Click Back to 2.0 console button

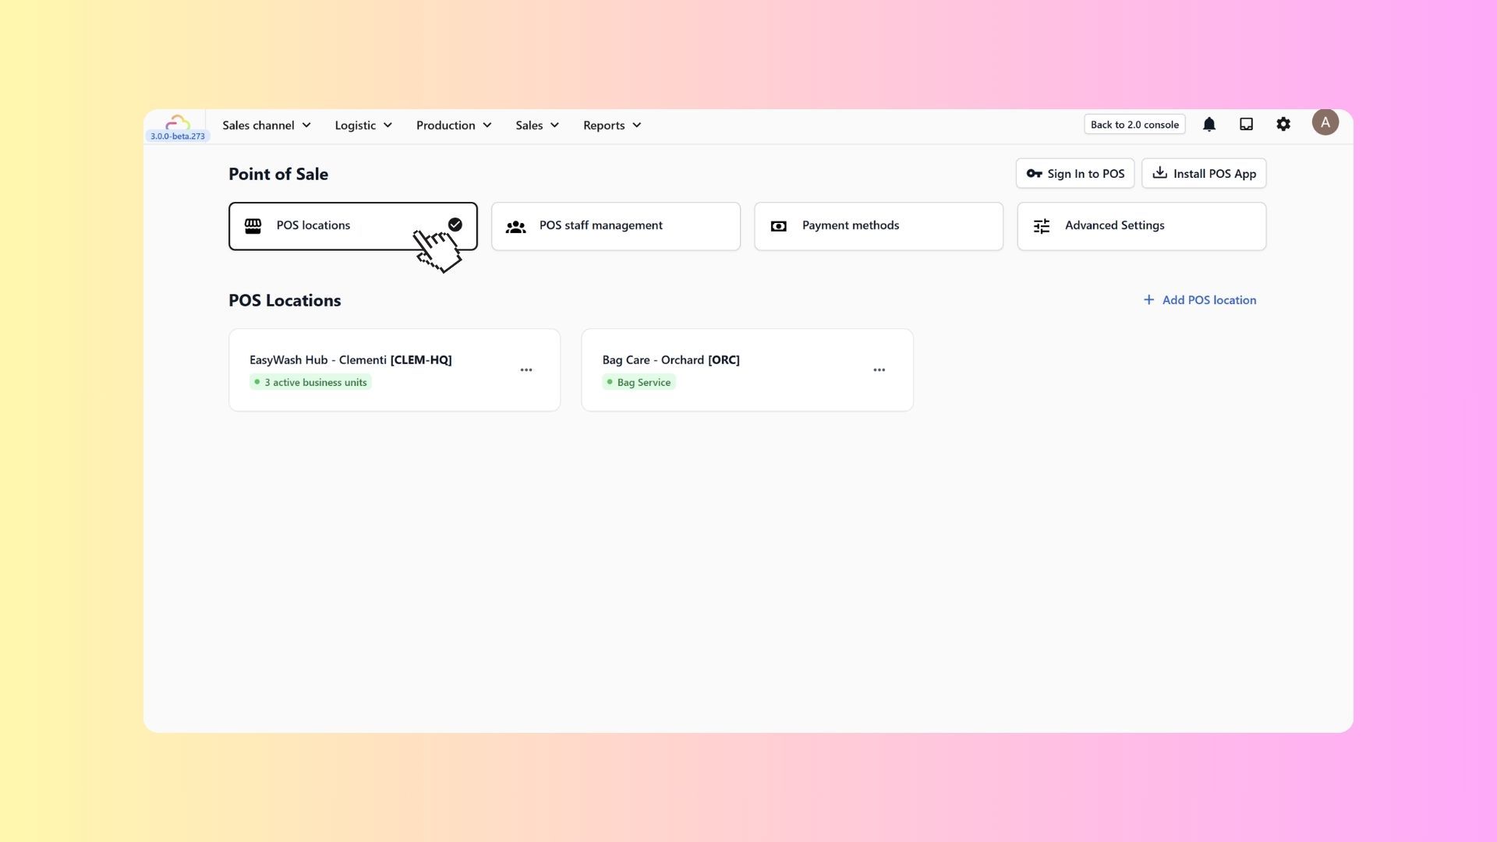1134,125
